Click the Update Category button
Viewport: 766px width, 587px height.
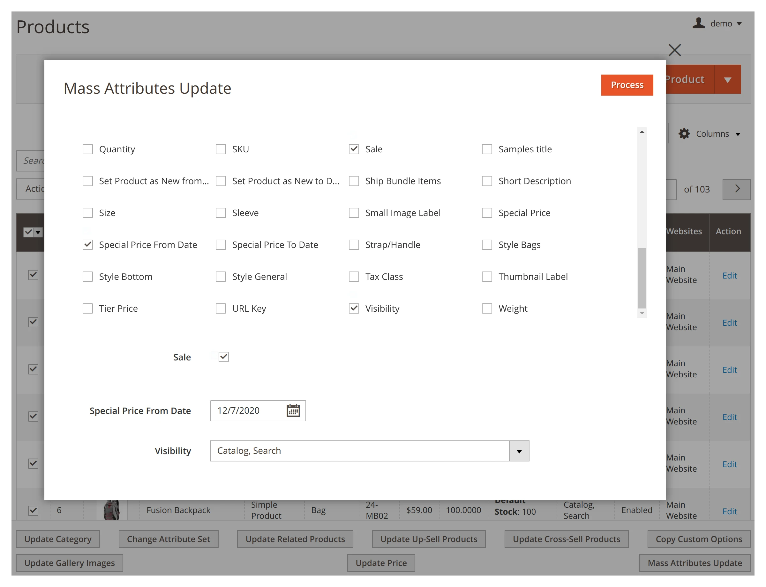(x=58, y=539)
